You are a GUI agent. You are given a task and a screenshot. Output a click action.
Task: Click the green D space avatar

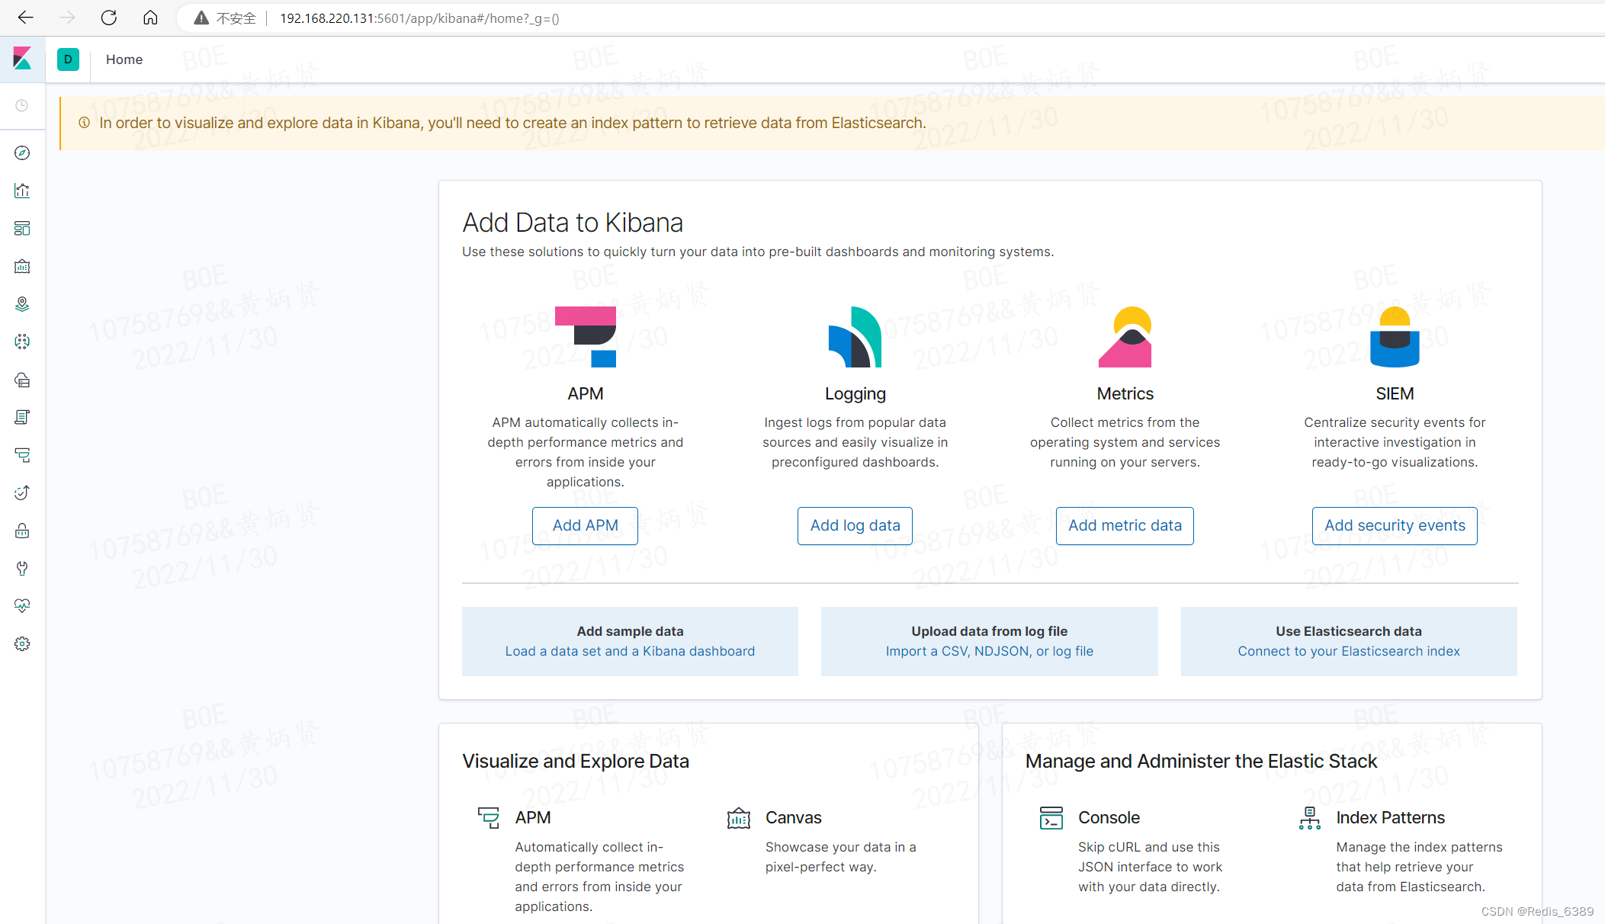[x=68, y=59]
